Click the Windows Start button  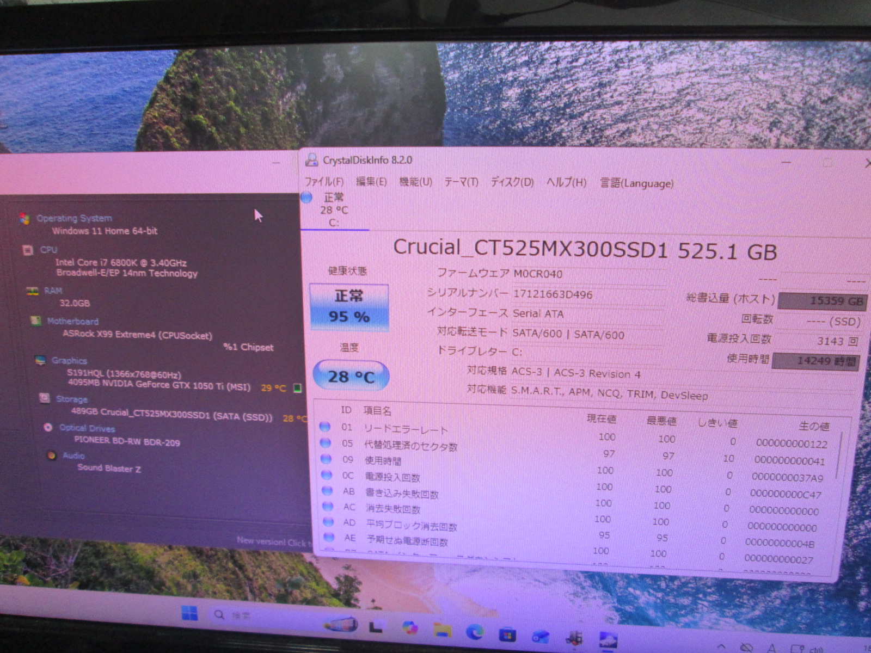pos(189,614)
